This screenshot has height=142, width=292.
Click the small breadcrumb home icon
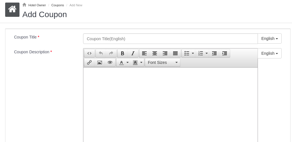[24, 5]
